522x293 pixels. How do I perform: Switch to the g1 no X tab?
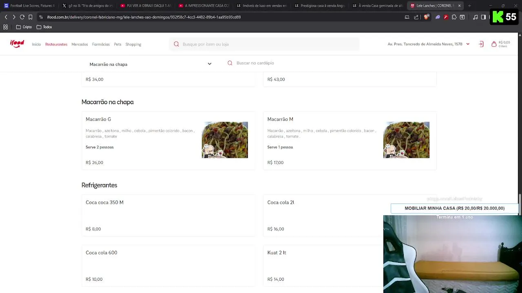87,6
